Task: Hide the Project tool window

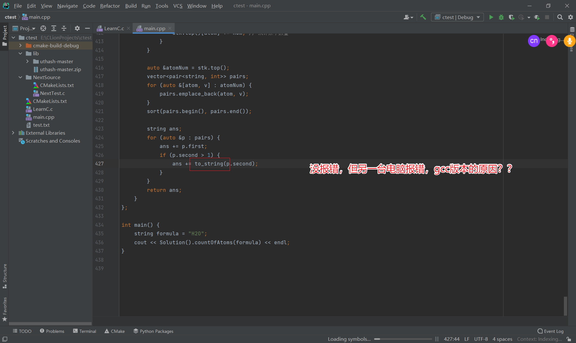Action: [x=87, y=28]
